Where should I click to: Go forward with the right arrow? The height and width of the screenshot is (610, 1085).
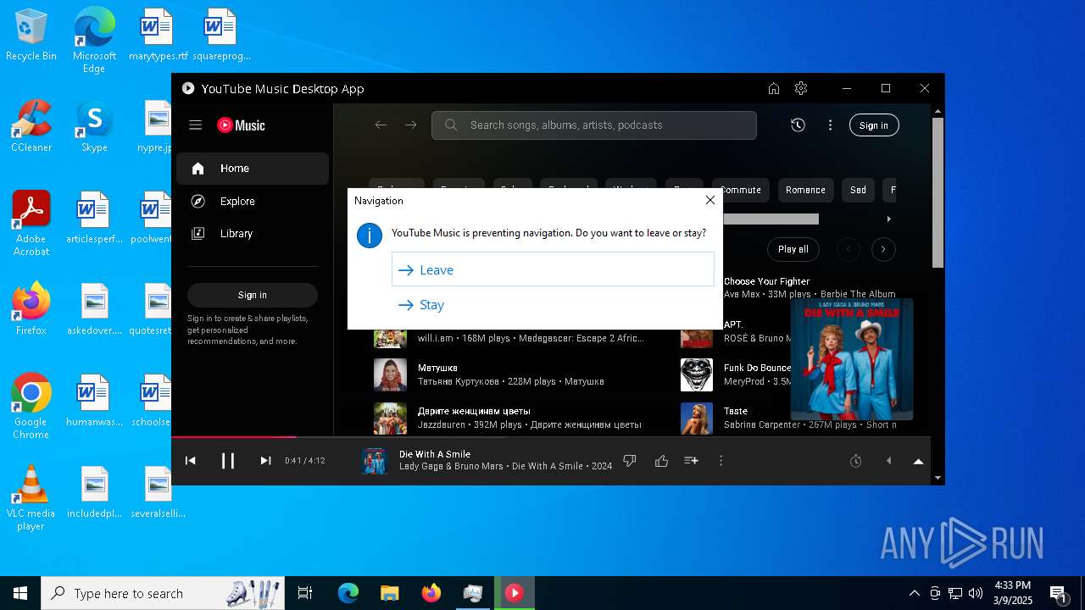coord(410,125)
